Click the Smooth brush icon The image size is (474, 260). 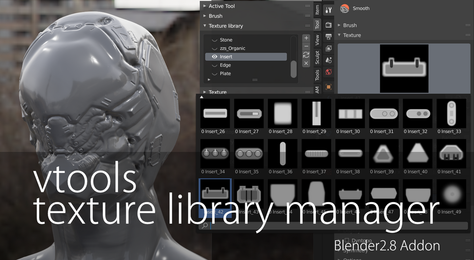pos(345,8)
